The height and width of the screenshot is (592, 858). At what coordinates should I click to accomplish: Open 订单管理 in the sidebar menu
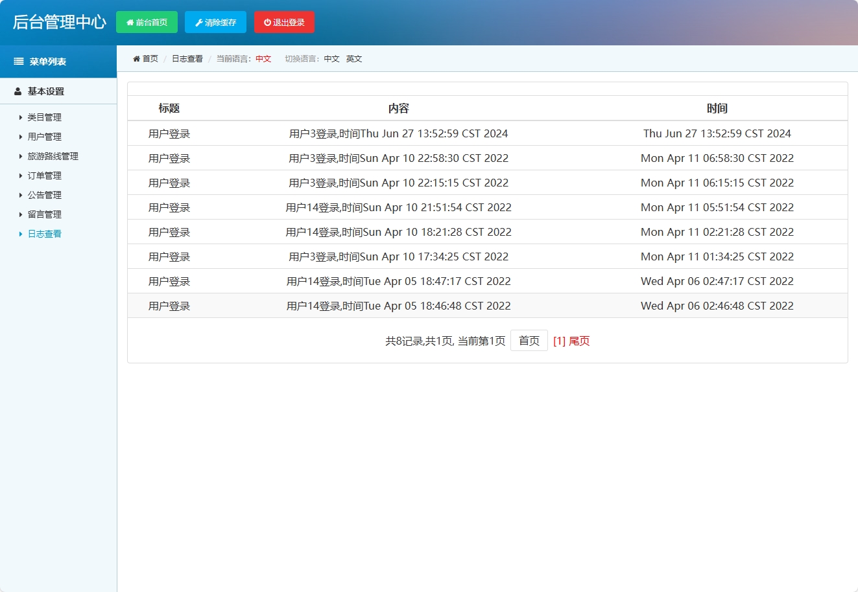(44, 176)
